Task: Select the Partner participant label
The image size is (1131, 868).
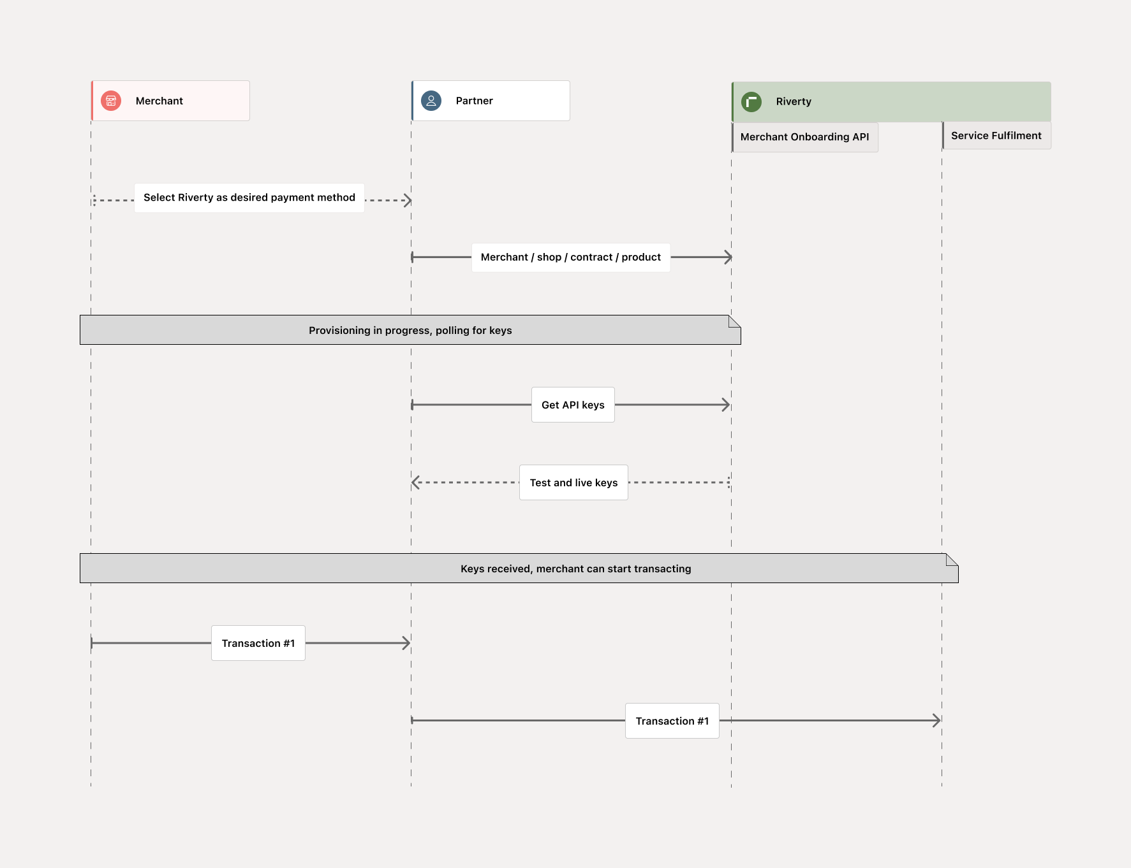Action: click(475, 101)
